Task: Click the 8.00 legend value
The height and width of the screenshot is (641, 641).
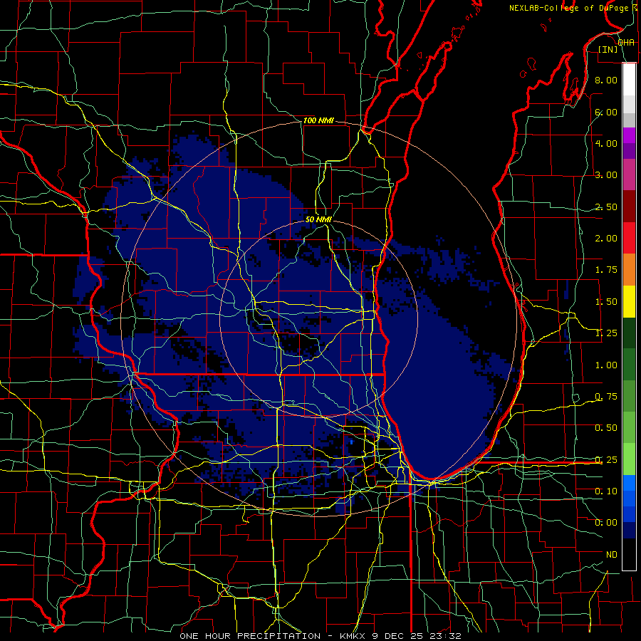Action: (x=606, y=80)
